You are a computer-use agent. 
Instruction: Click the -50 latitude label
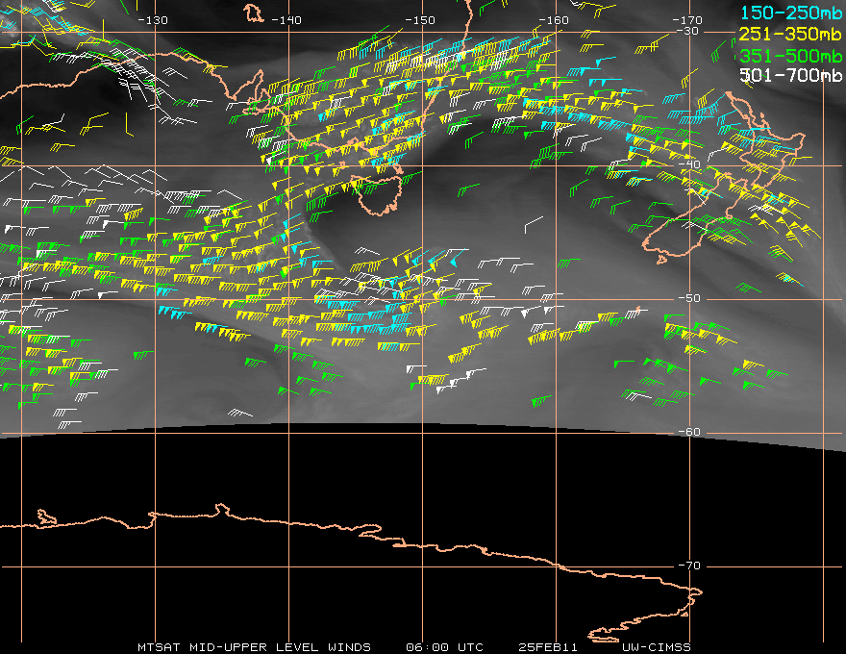point(689,298)
